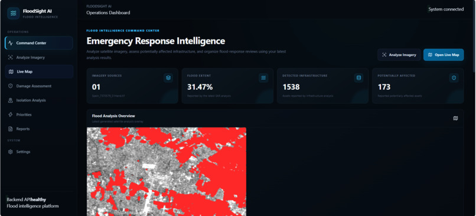The image size is (476, 216).
Task: Click the Live Map icon in sidebar
Action: pos(11,71)
